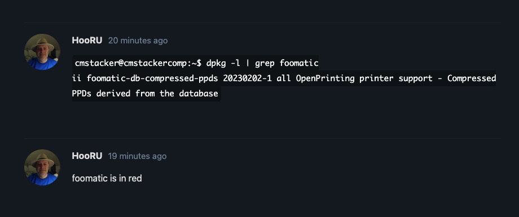Click the "ii" status flag in the output
This screenshot has width=519, height=217.
[x=77, y=78]
